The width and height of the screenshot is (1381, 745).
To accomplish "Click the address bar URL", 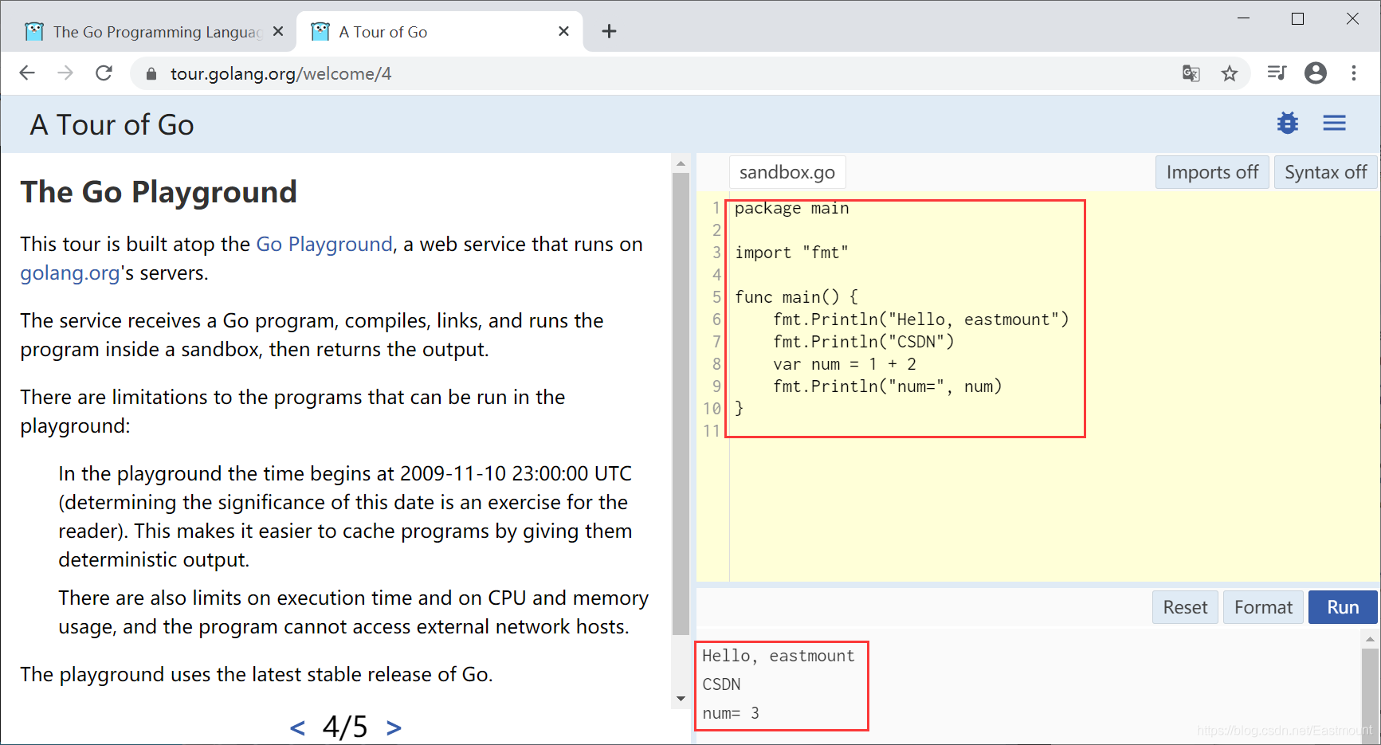I will 281,74.
